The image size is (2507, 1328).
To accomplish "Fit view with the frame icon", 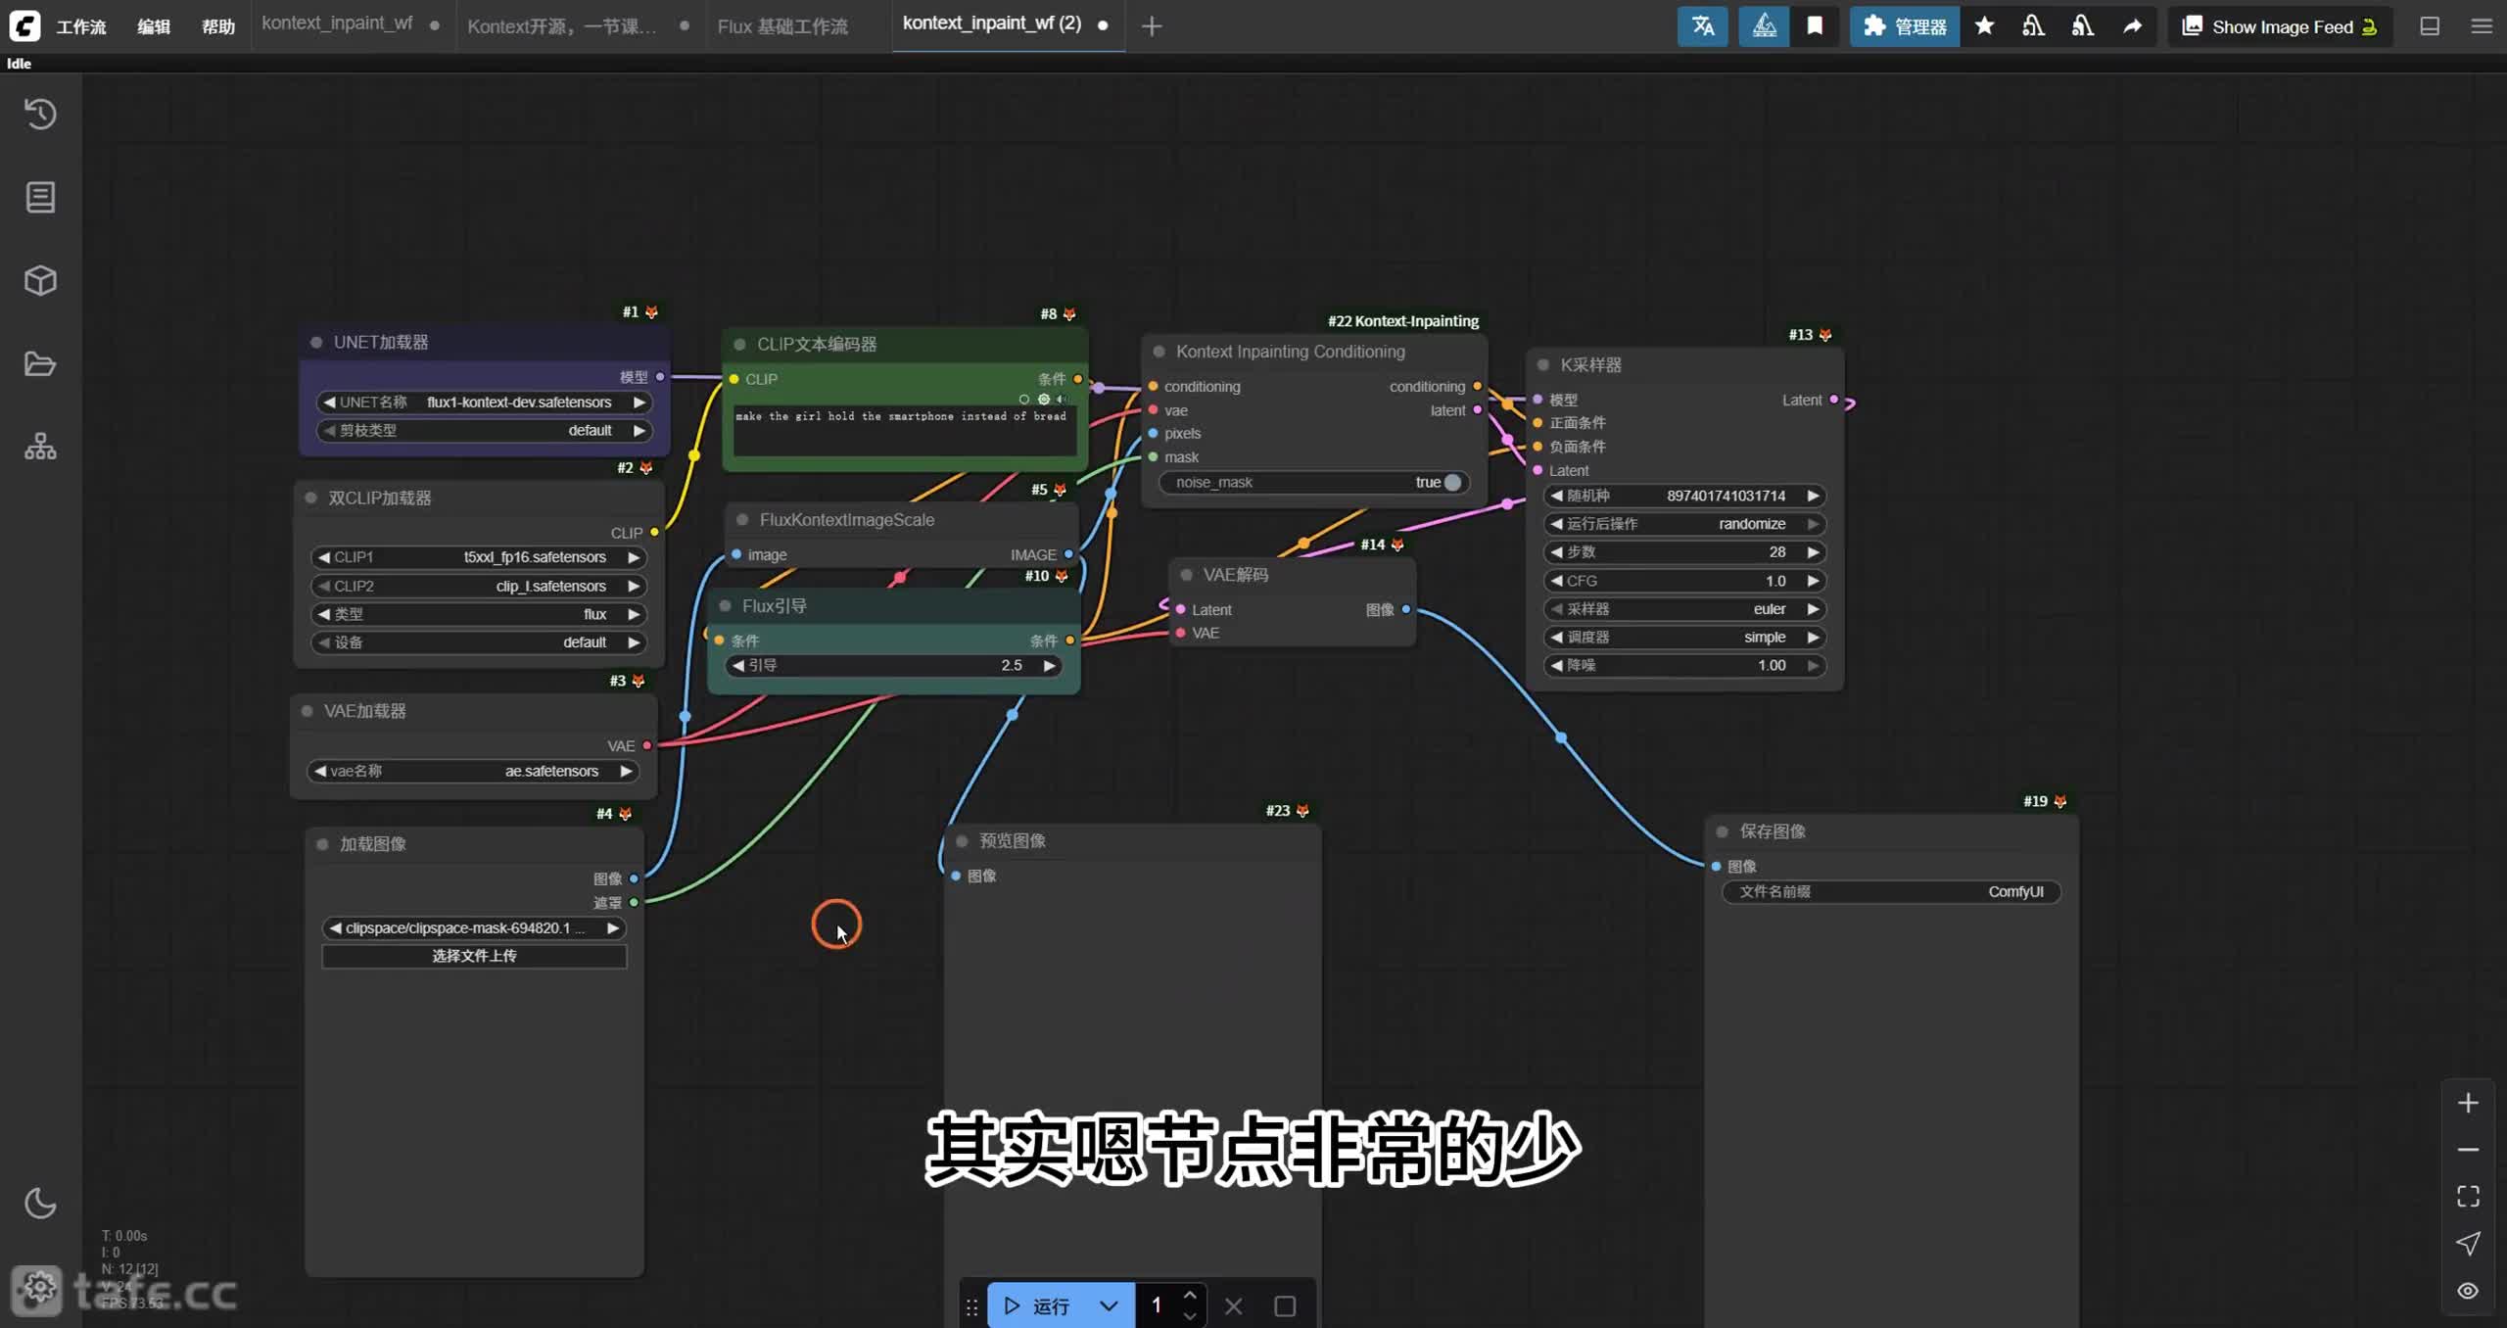I will (2468, 1197).
